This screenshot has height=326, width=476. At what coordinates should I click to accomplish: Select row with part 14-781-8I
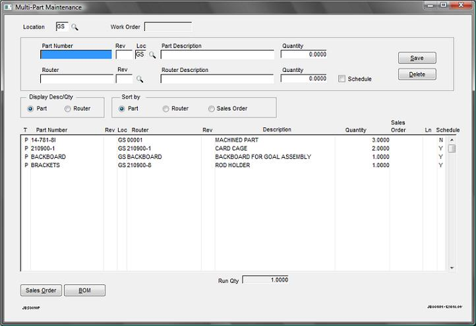point(235,140)
